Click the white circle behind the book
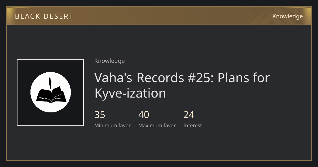 tap(51, 92)
